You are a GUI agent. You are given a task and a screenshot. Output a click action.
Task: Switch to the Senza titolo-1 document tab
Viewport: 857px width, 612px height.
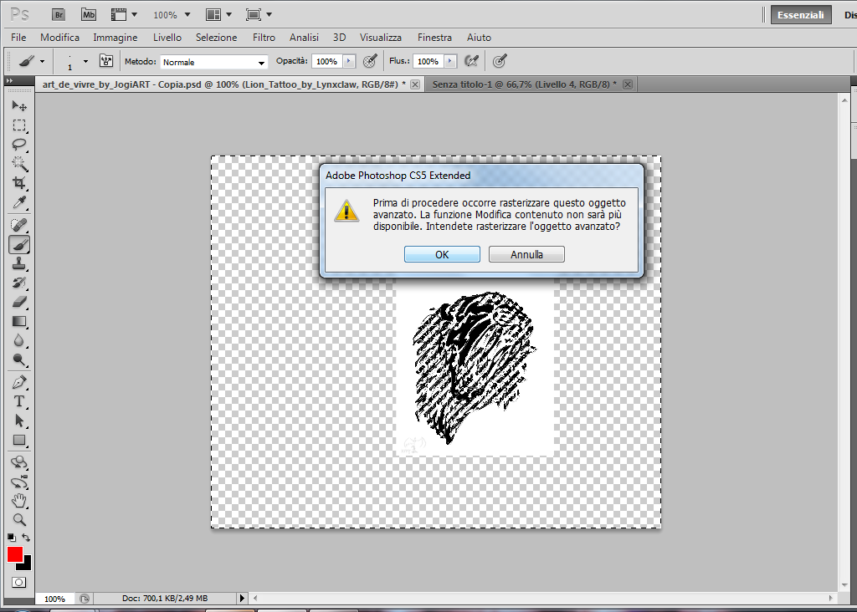(x=524, y=84)
